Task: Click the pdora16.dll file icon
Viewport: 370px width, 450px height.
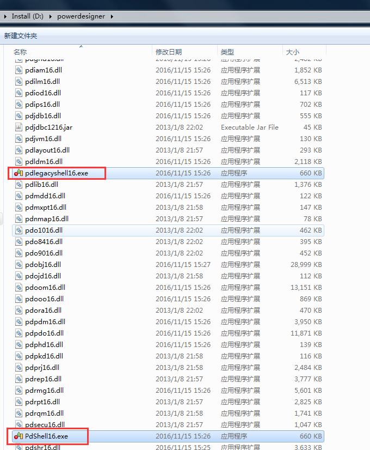Action: (x=18, y=310)
